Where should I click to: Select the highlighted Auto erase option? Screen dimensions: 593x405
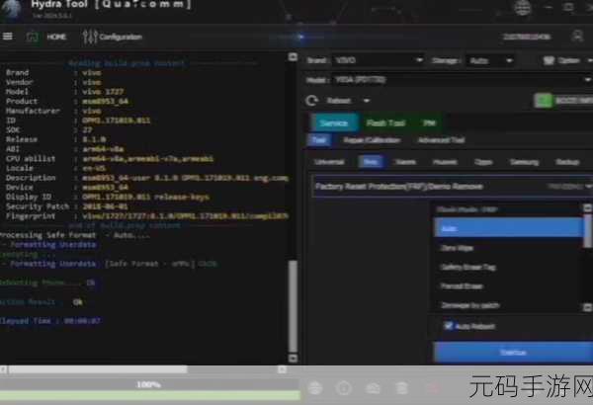(x=509, y=228)
